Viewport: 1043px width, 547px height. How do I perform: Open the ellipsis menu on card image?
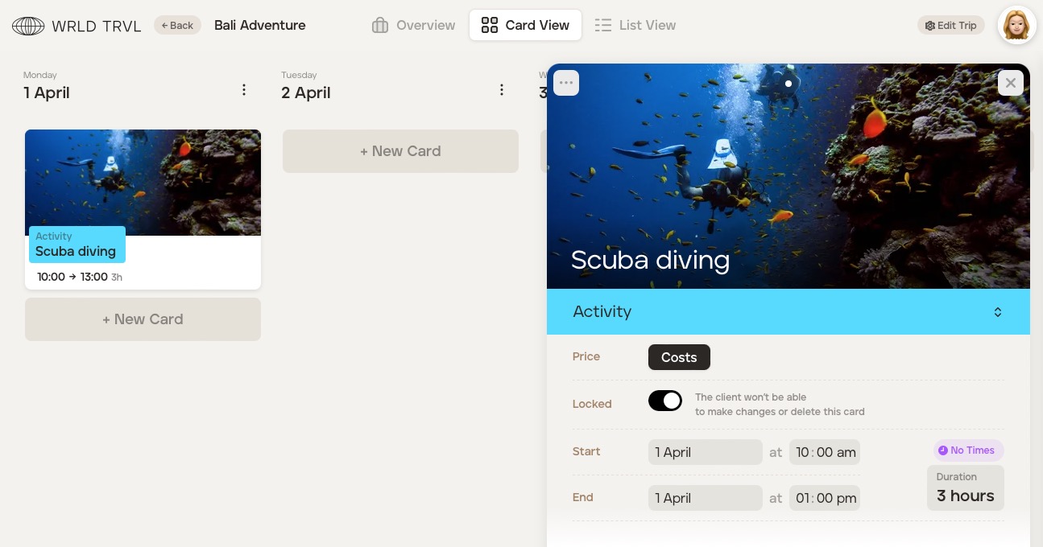click(x=566, y=83)
